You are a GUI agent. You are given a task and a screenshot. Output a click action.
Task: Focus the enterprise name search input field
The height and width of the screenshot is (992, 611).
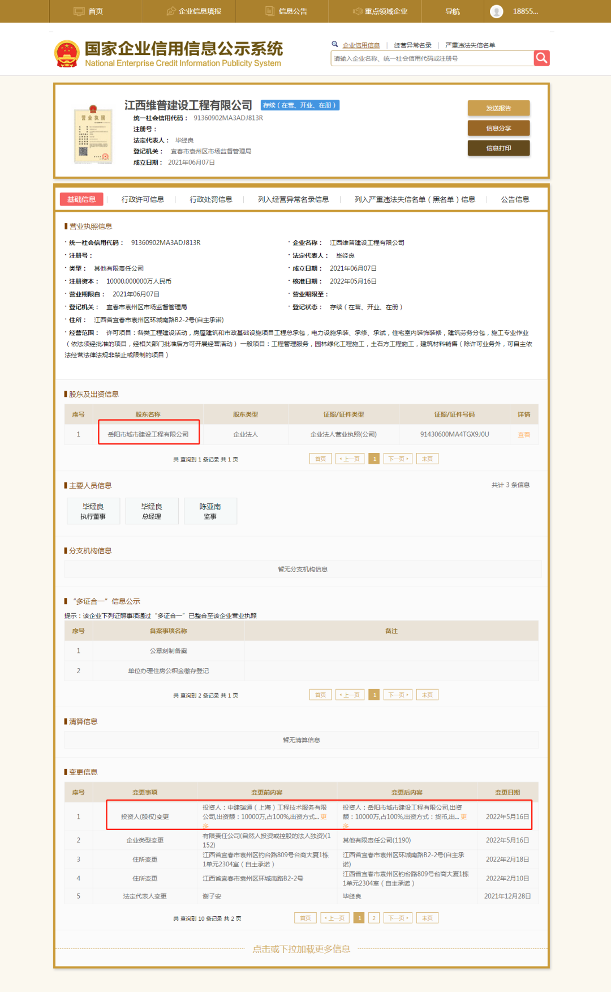coord(432,58)
